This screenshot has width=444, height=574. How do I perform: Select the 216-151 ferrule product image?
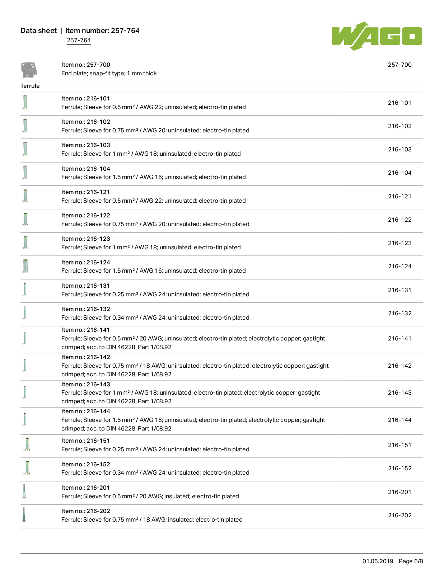point(27,444)
